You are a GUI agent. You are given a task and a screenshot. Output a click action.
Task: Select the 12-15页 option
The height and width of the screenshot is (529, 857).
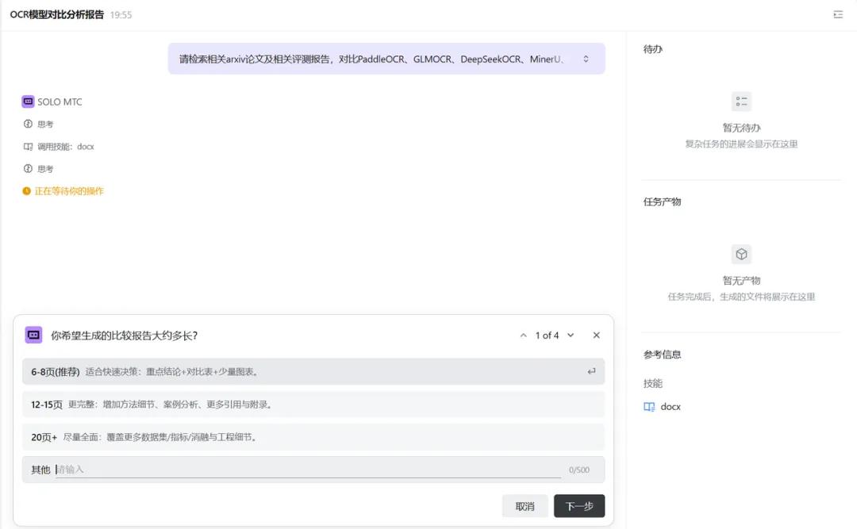[313, 404]
